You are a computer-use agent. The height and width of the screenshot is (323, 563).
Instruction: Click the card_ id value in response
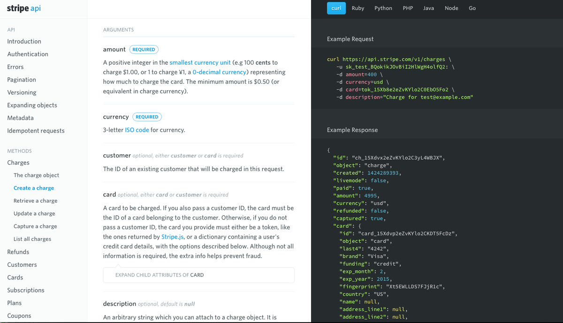(406, 233)
